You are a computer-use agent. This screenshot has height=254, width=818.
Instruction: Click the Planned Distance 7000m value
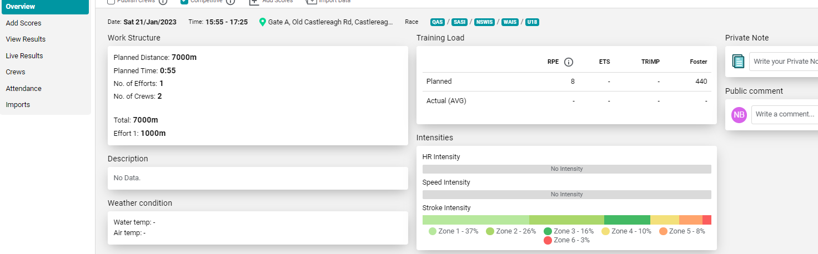pos(184,57)
